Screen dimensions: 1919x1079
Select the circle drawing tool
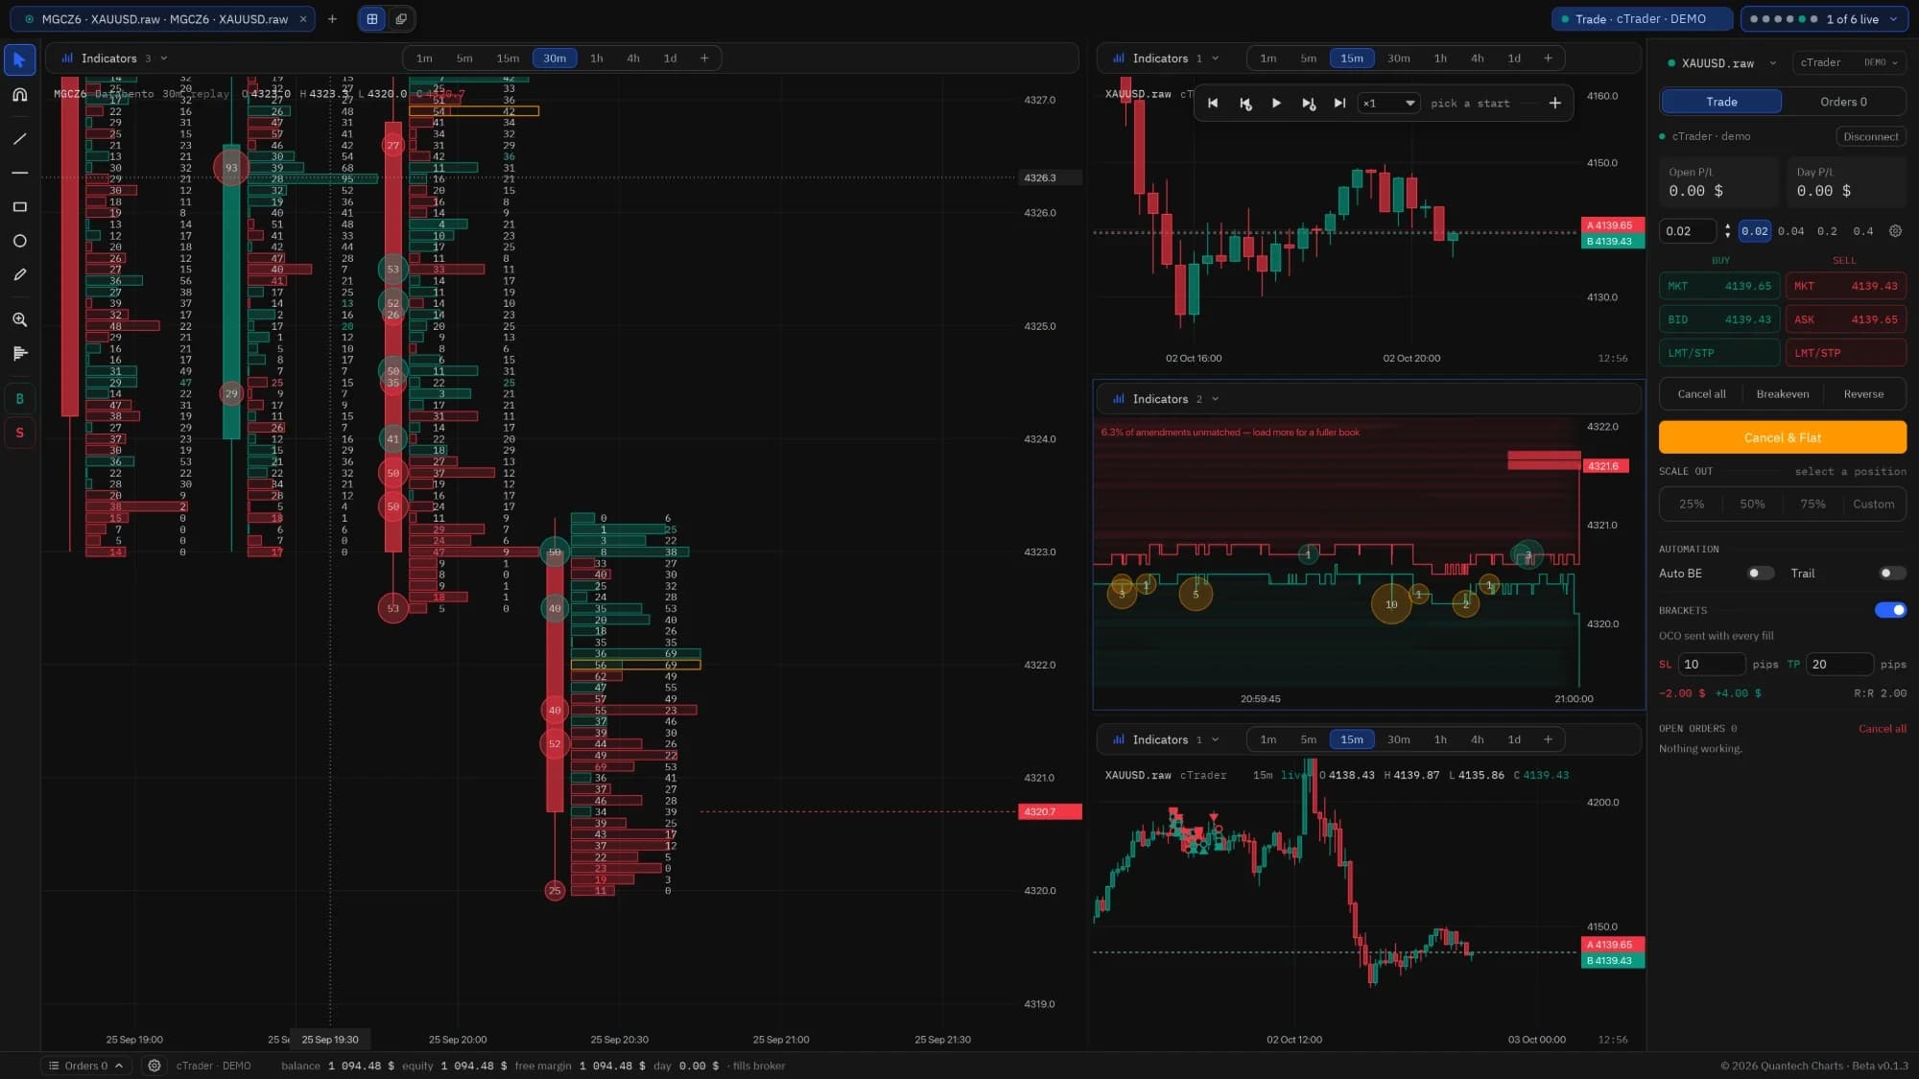click(x=19, y=241)
